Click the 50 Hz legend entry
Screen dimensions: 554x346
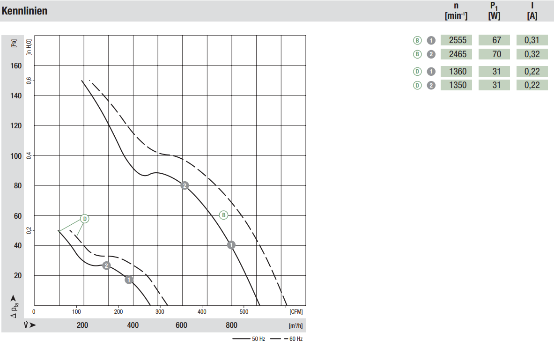point(249,339)
